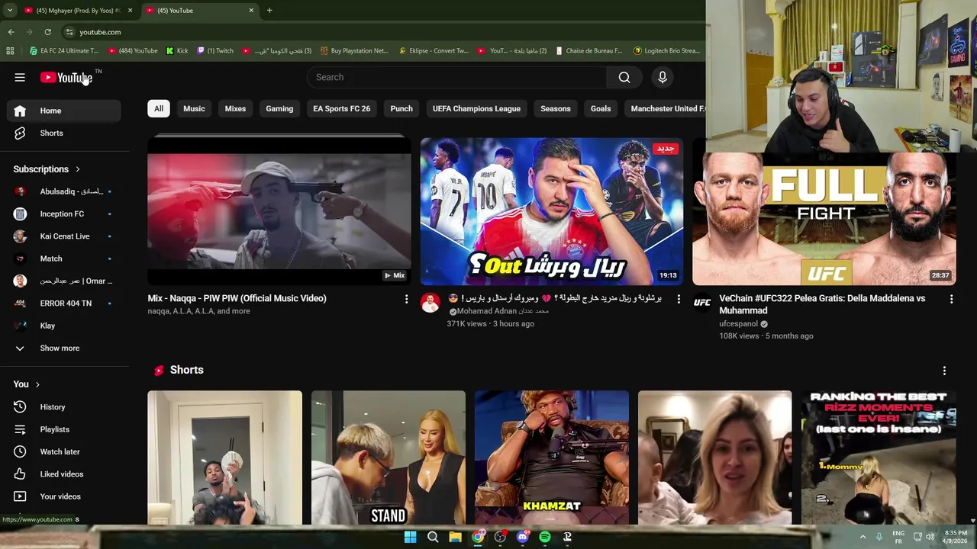The image size is (977, 549).
Task: Select the Goals filter chip
Action: coord(601,108)
